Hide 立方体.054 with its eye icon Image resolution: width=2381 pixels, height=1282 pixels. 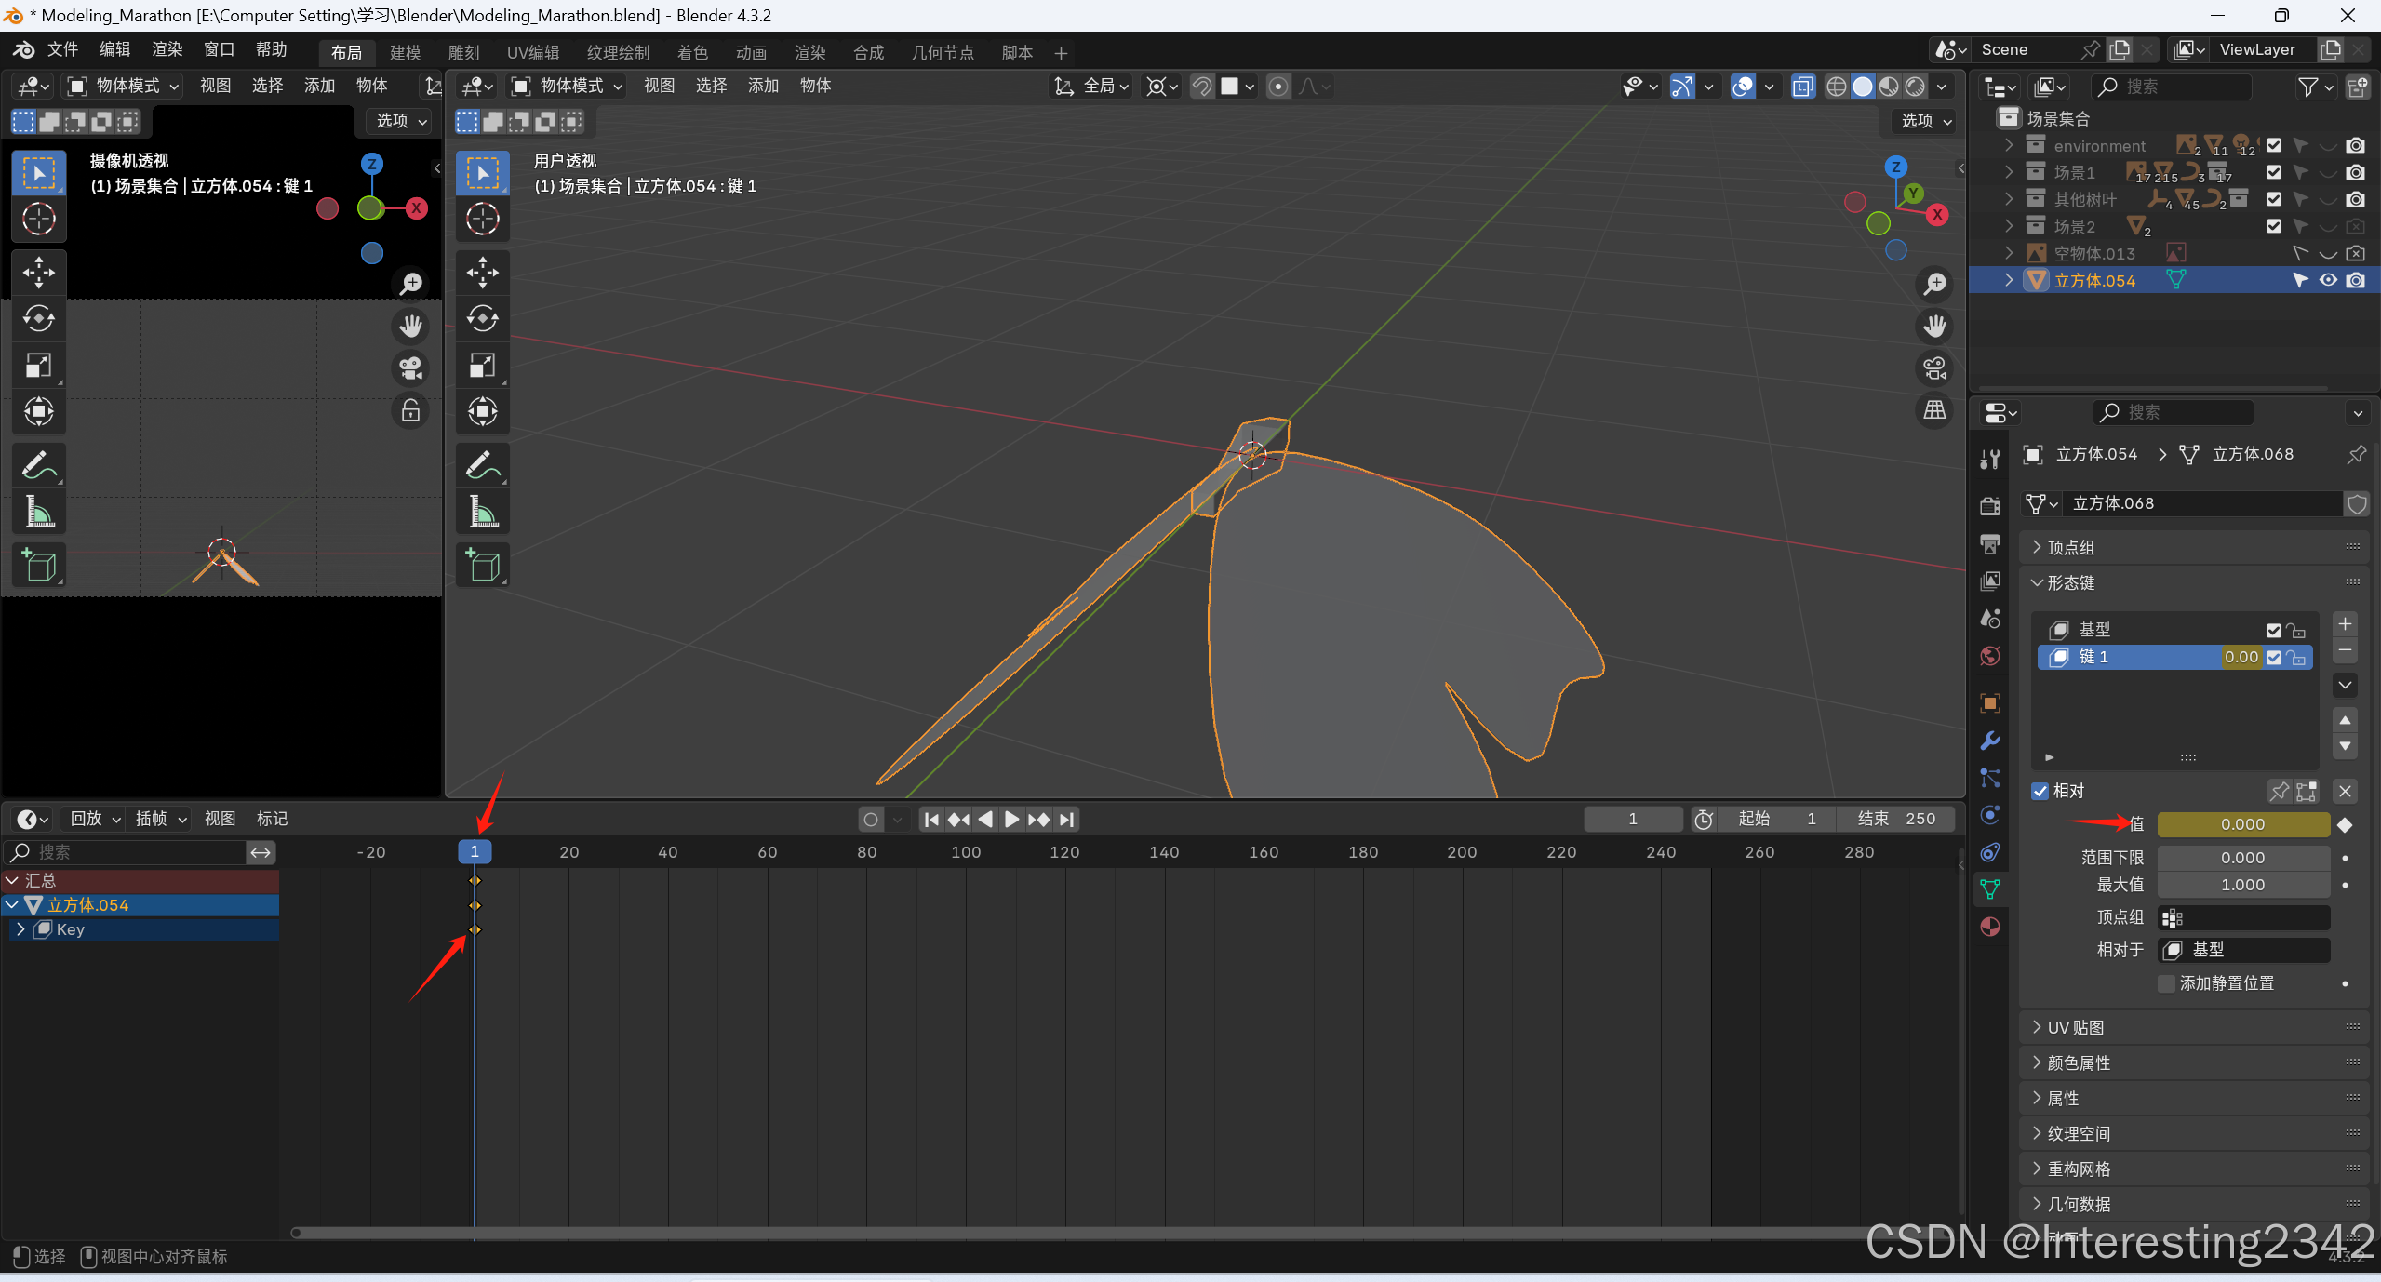click(2328, 280)
